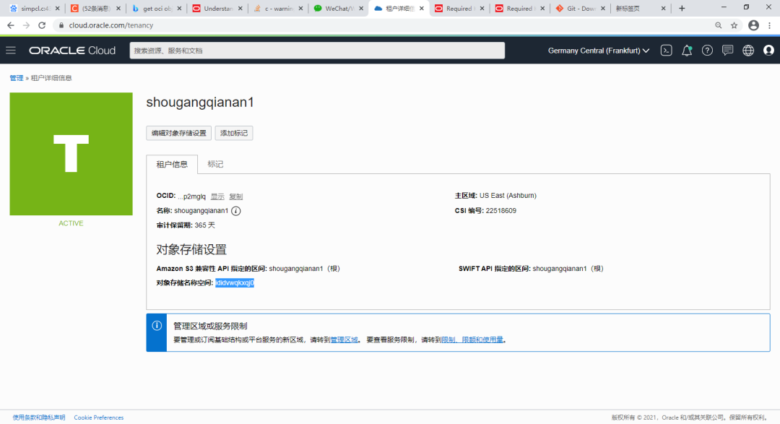
Task: Open the language globe icon
Action: pos(748,51)
